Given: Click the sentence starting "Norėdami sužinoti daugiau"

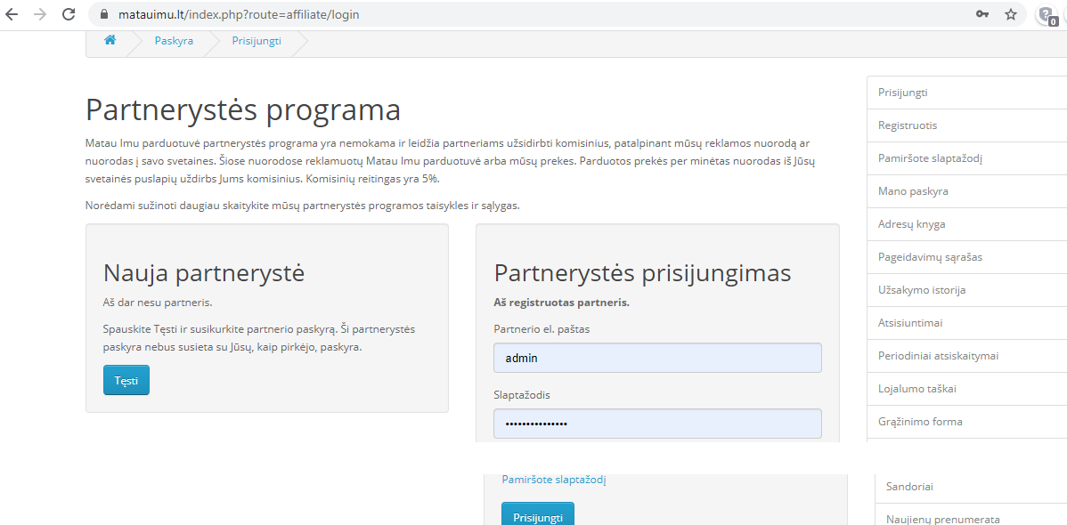Looking at the screenshot, I should coord(303,206).
